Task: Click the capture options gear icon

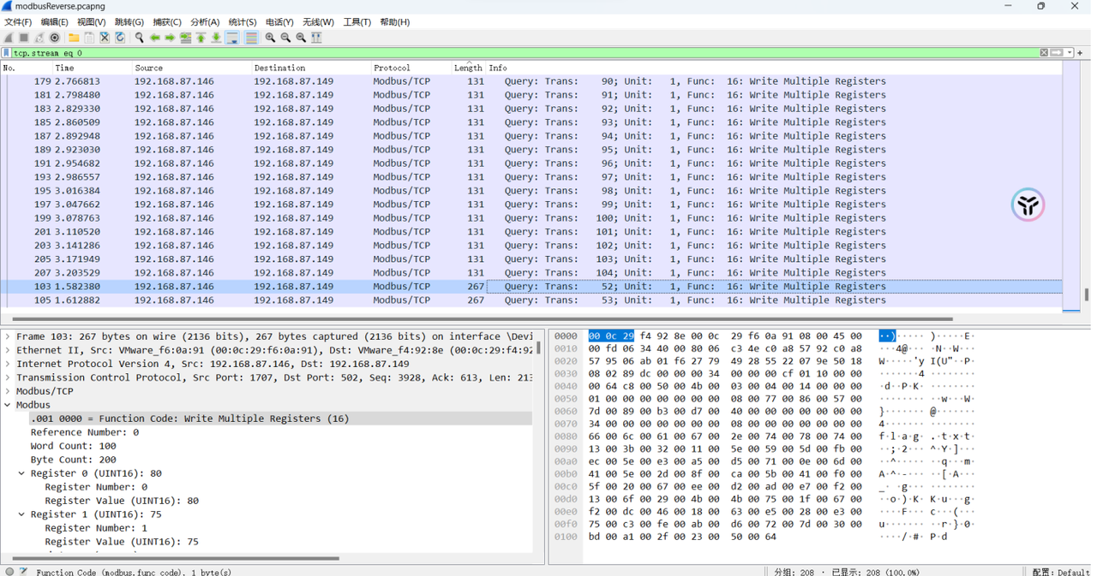Action: point(55,38)
